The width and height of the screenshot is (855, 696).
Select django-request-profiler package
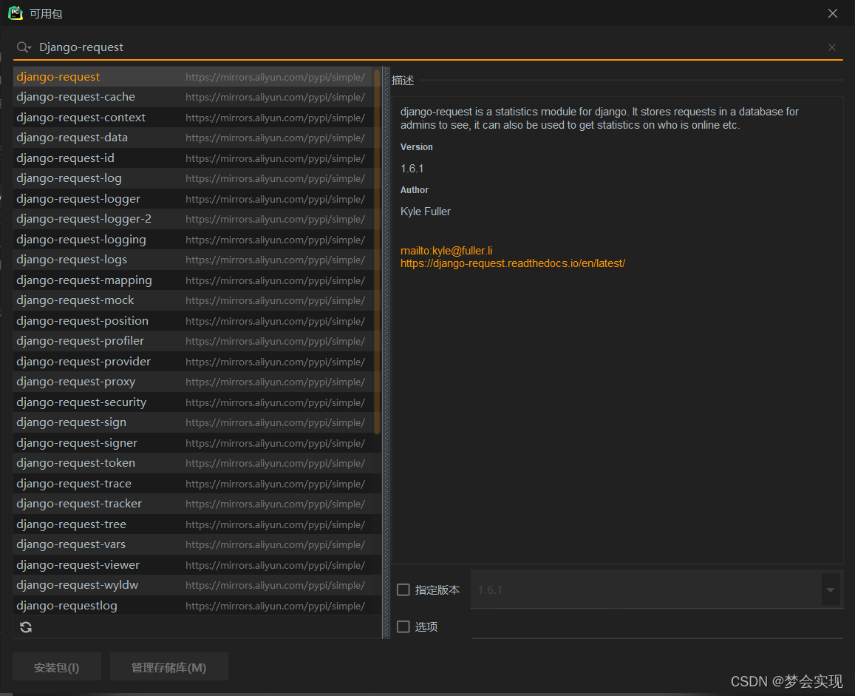pyautogui.click(x=81, y=341)
